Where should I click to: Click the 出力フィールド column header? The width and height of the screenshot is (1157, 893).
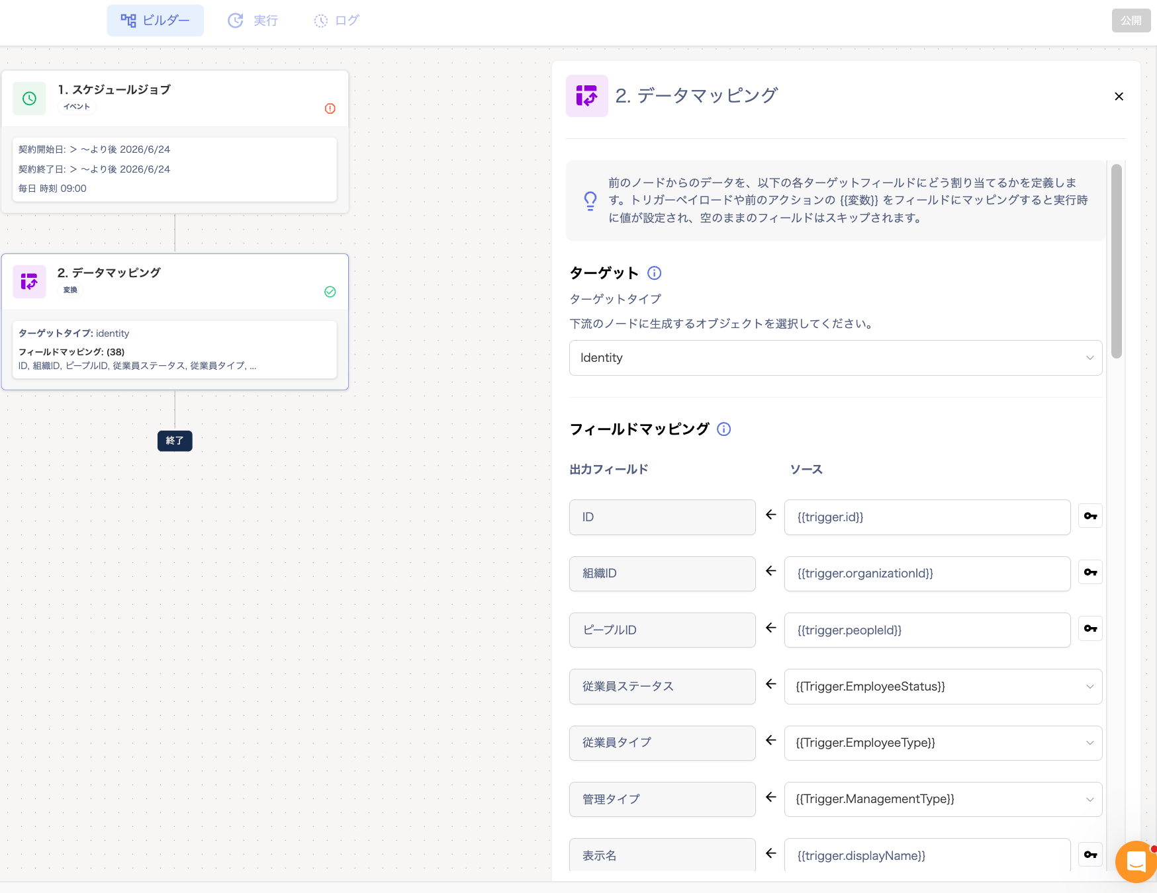tap(609, 469)
